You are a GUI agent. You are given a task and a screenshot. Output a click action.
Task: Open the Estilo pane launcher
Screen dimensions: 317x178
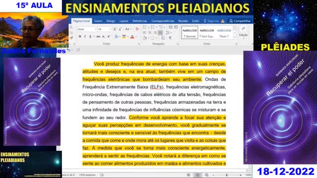pos(236,44)
